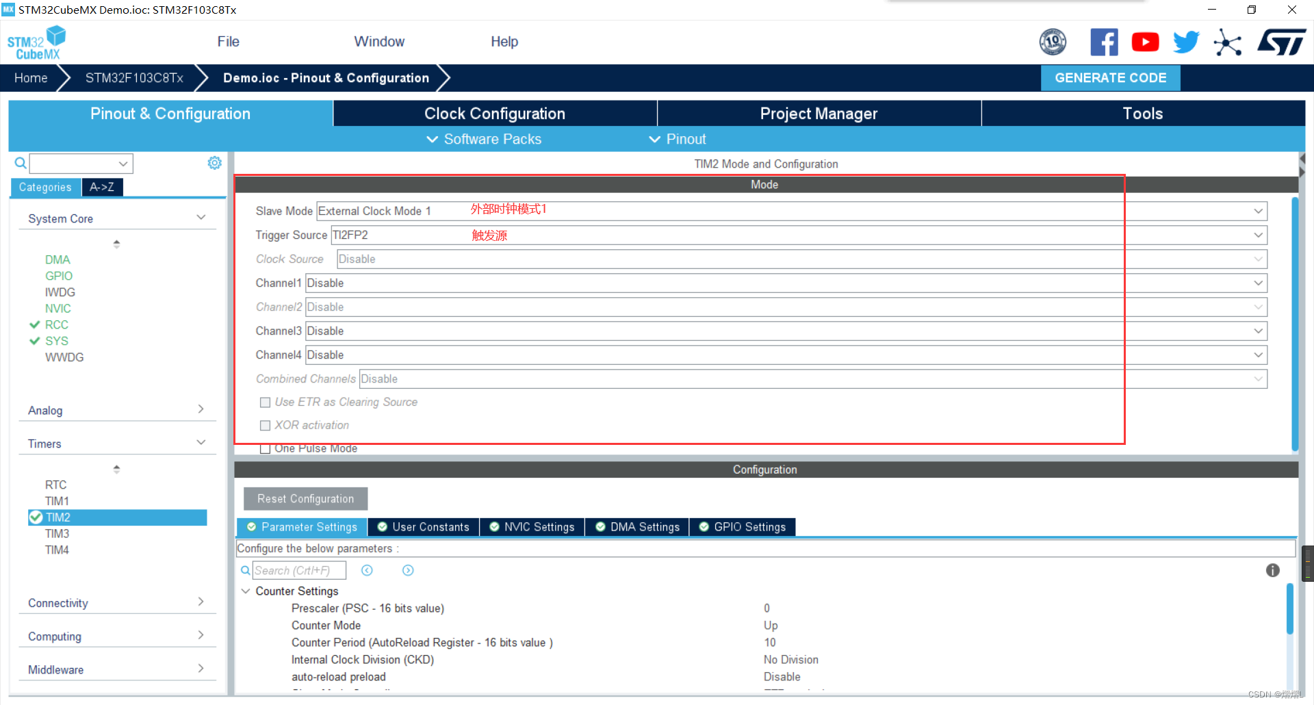This screenshot has width=1314, height=705.
Task: Open the Facebook icon link
Action: coord(1104,42)
